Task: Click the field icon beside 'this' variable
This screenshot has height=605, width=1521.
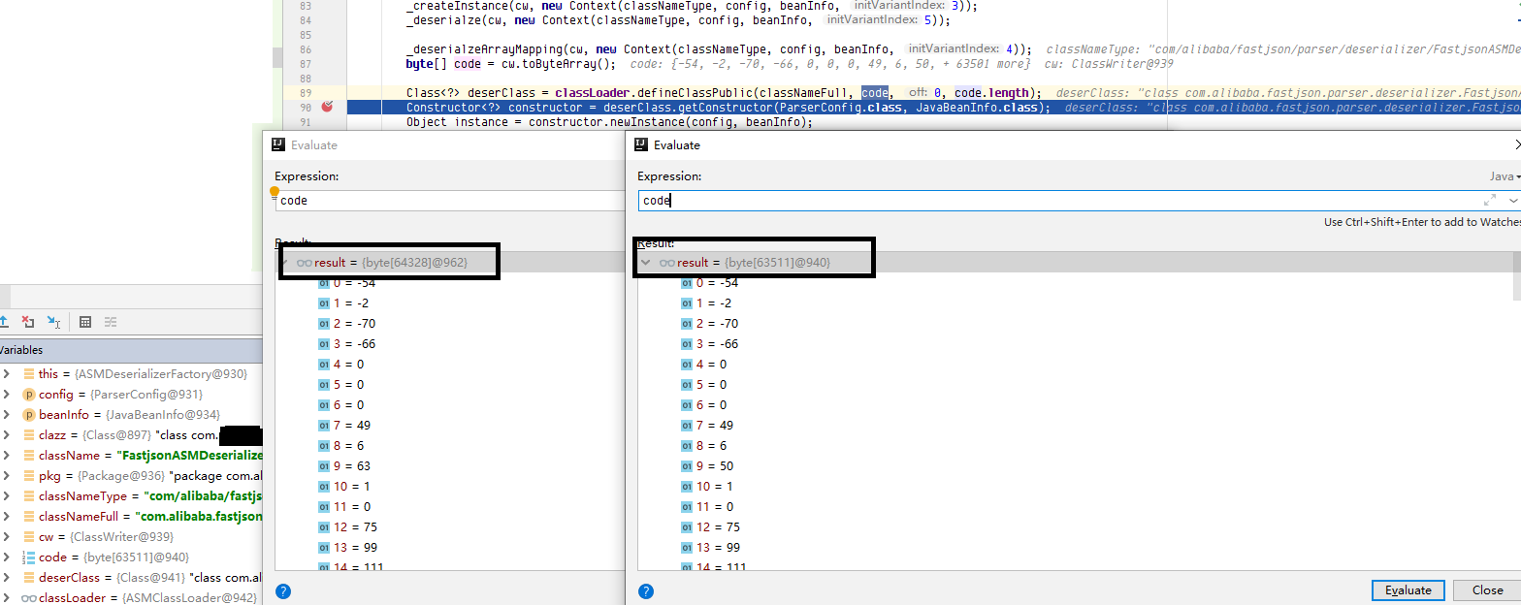Action: coord(29,374)
